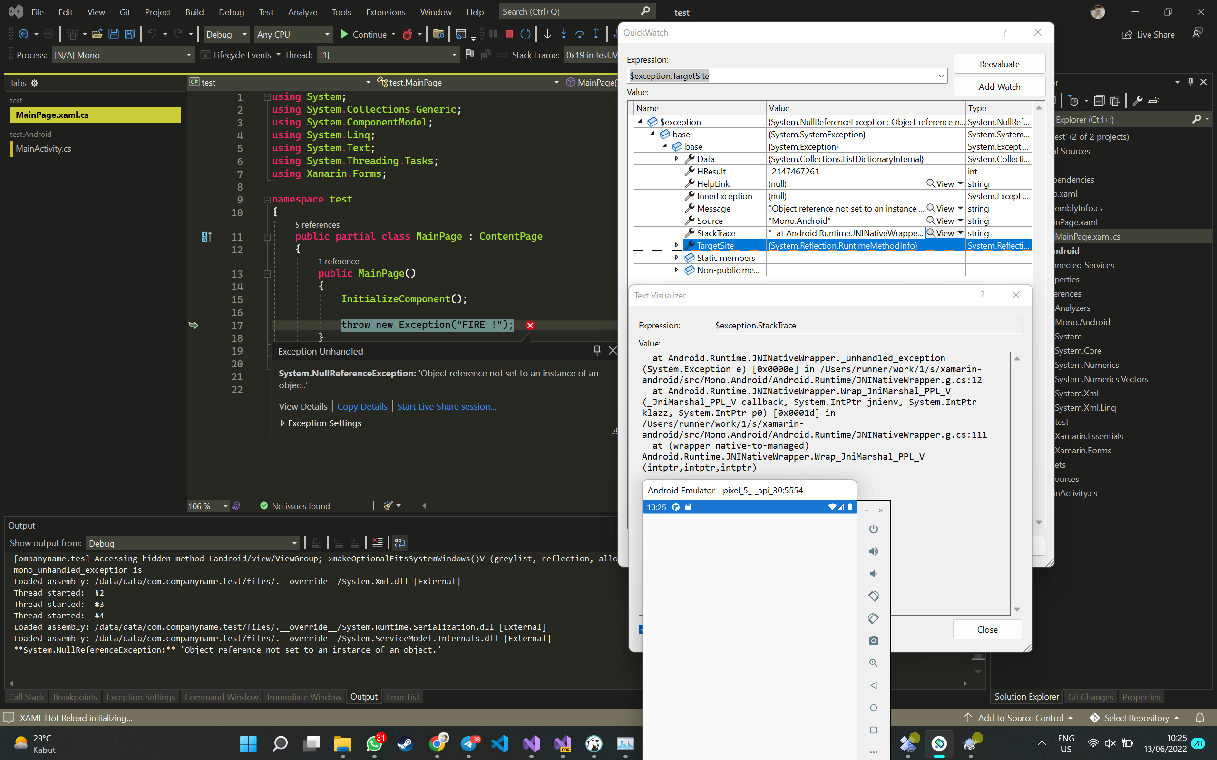Clear all Output pane text icon
This screenshot has height=760, width=1217.
pos(377,543)
